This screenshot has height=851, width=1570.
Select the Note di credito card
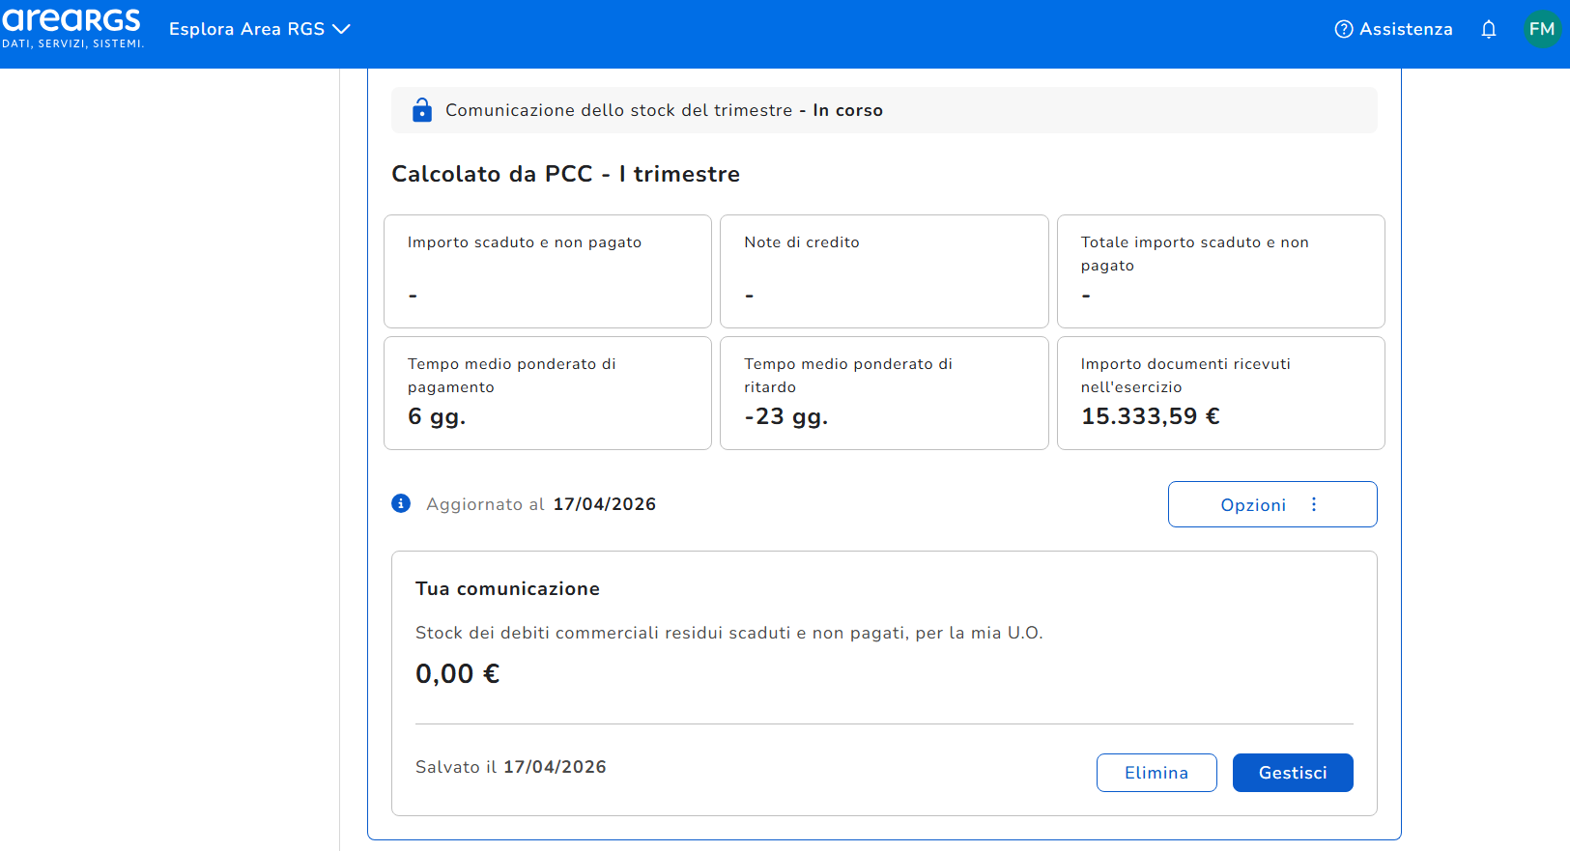(x=884, y=271)
